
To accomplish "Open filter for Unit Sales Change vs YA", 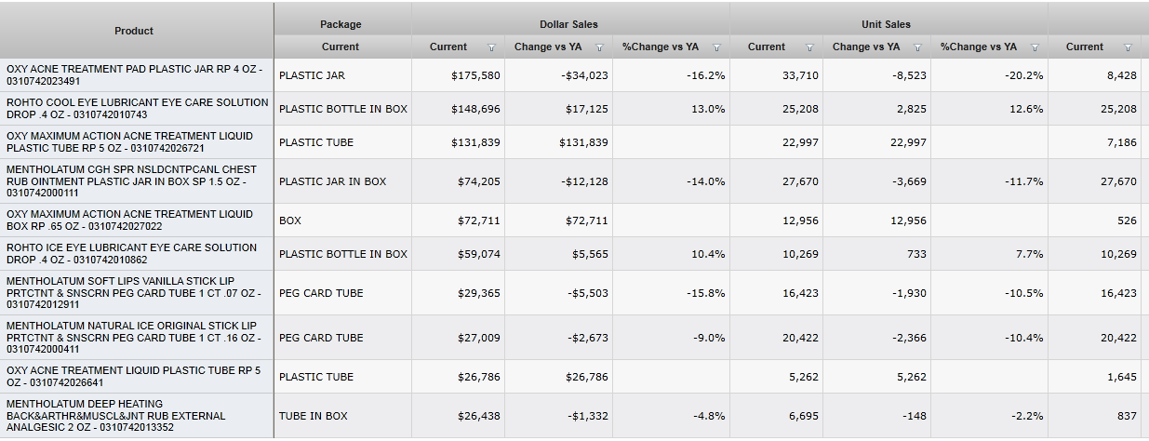I will [x=917, y=47].
